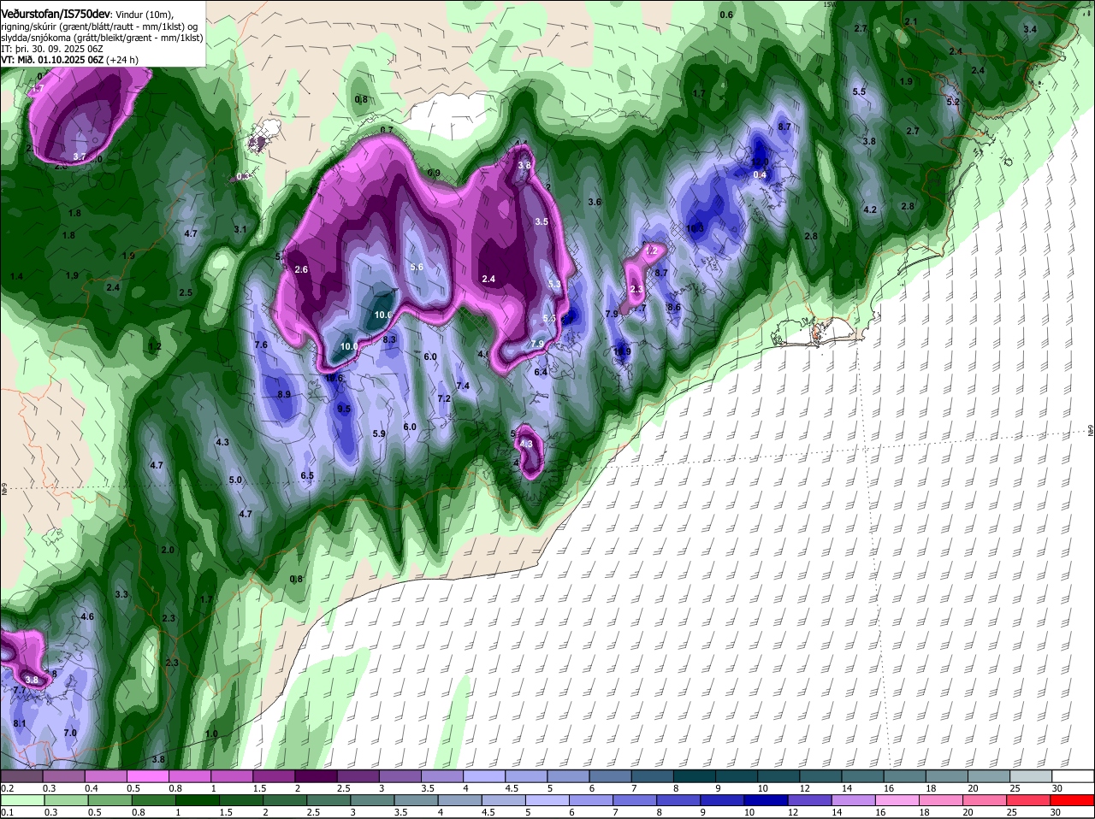The image size is (1095, 819).
Task: Click the dark teal 9 swatch in snow legend
Action: click(x=737, y=776)
